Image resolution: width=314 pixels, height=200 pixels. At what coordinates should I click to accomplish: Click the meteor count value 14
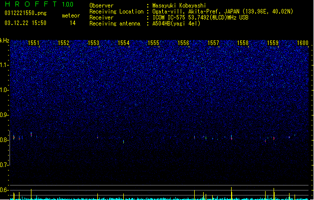[73, 23]
